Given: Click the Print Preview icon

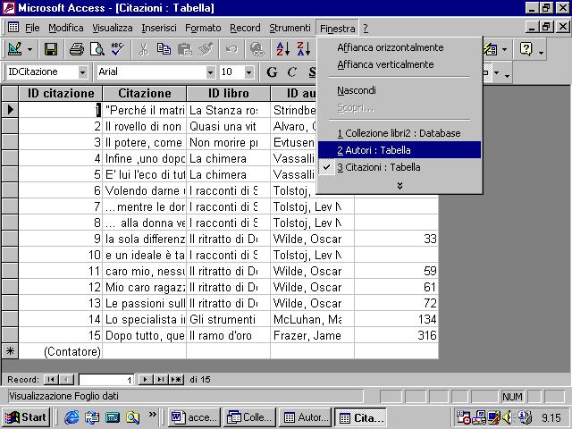Looking at the screenshot, I should coord(97,49).
